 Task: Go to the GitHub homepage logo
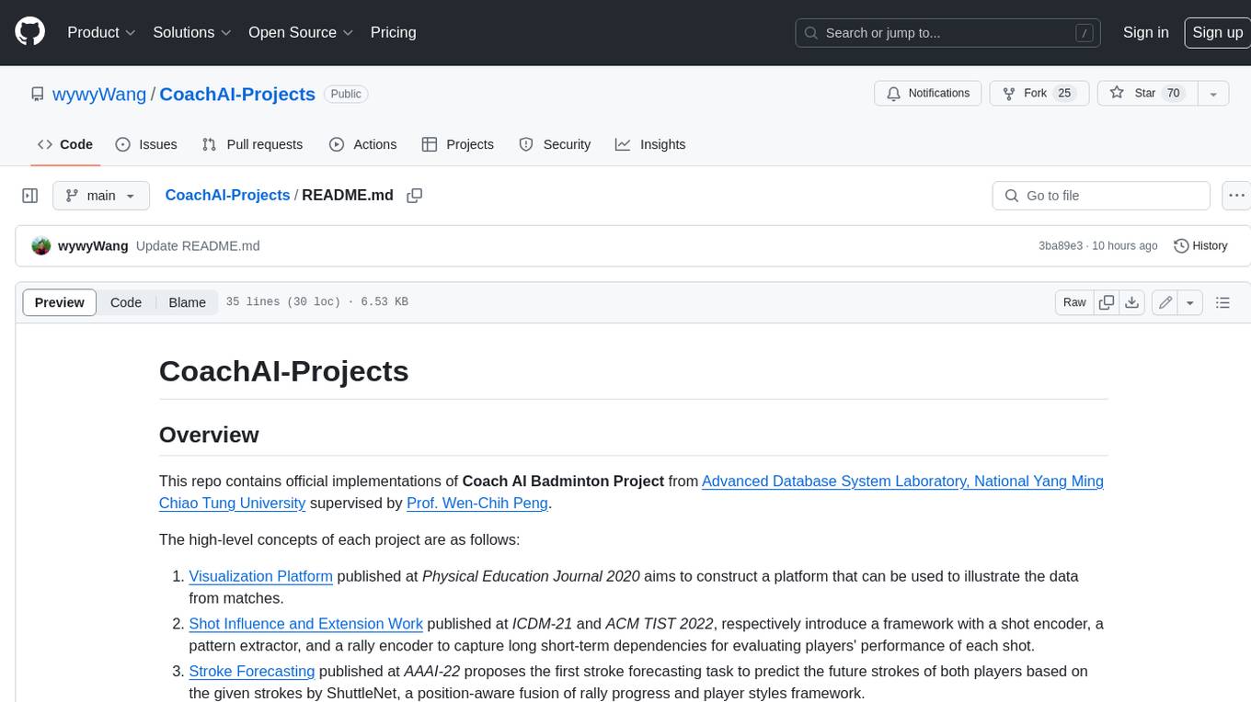(30, 32)
